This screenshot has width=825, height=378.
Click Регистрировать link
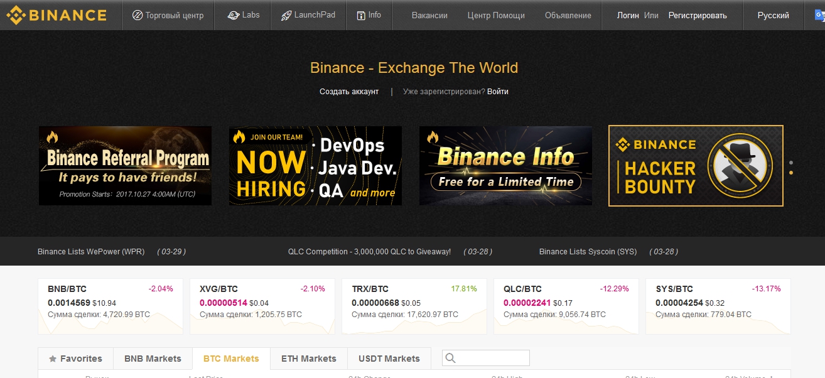pyautogui.click(x=698, y=15)
